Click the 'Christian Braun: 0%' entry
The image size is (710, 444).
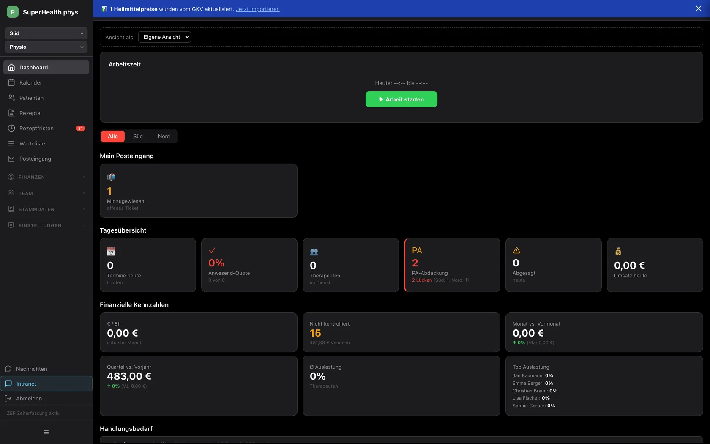[535, 391]
